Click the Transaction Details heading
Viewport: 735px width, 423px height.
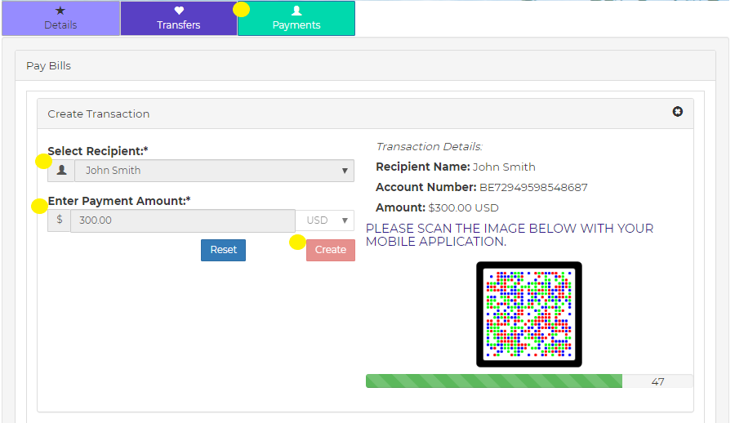(429, 147)
